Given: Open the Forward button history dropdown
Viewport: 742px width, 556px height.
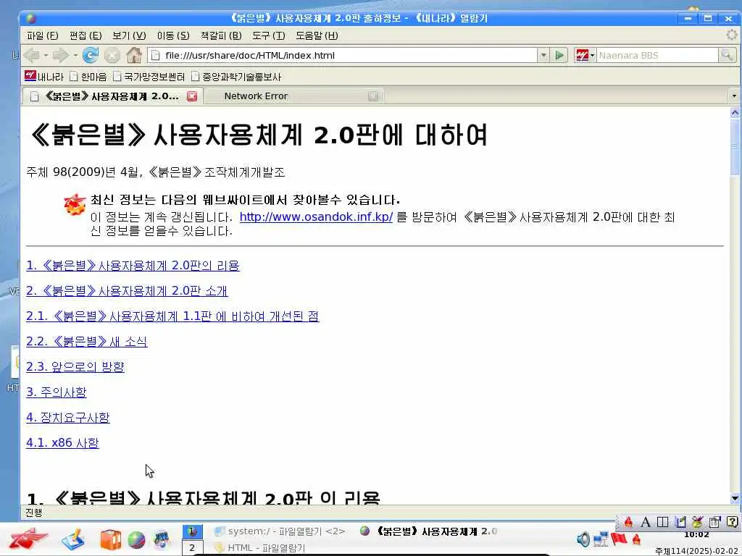Looking at the screenshot, I should pos(75,56).
